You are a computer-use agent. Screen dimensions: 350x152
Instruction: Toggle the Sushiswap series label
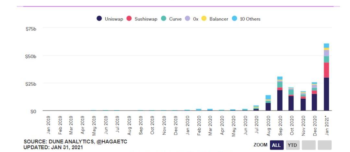(x=146, y=19)
